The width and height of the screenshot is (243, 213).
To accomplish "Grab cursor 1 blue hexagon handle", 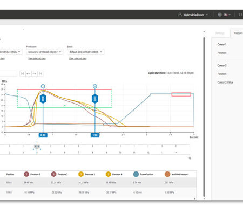I will (43, 99).
